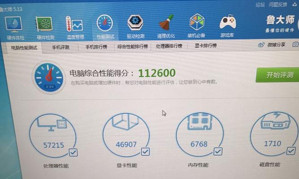Screen dimensions: 299x179
Task: Click the green 开始评测 button
Action: click(x=277, y=75)
